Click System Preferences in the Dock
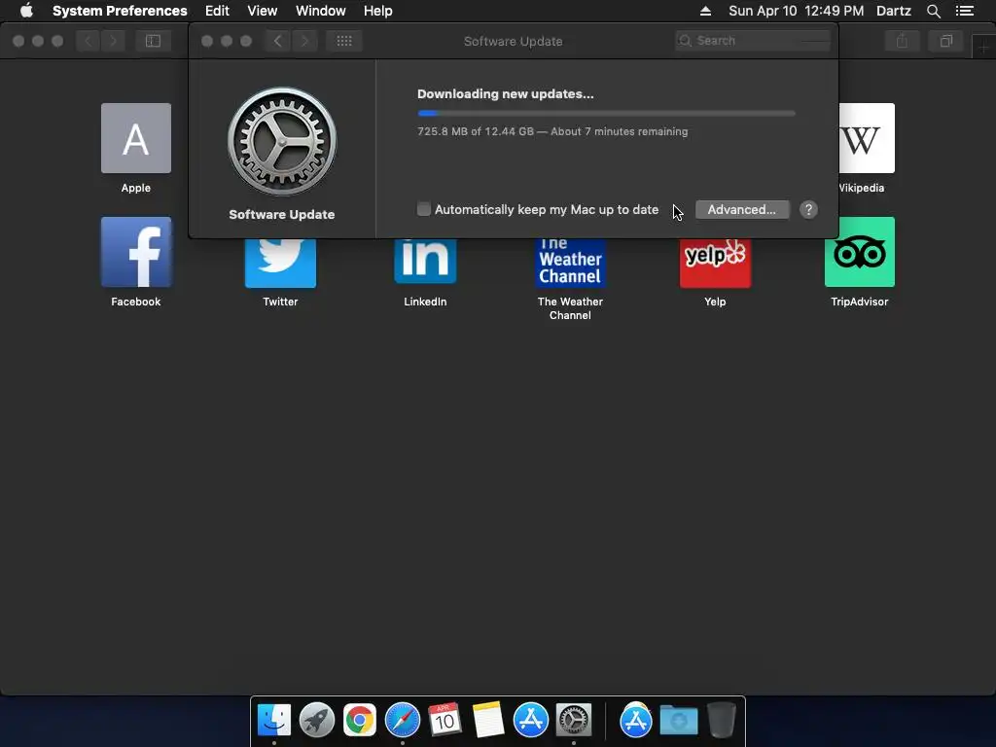The height and width of the screenshot is (747, 996). pos(574,720)
